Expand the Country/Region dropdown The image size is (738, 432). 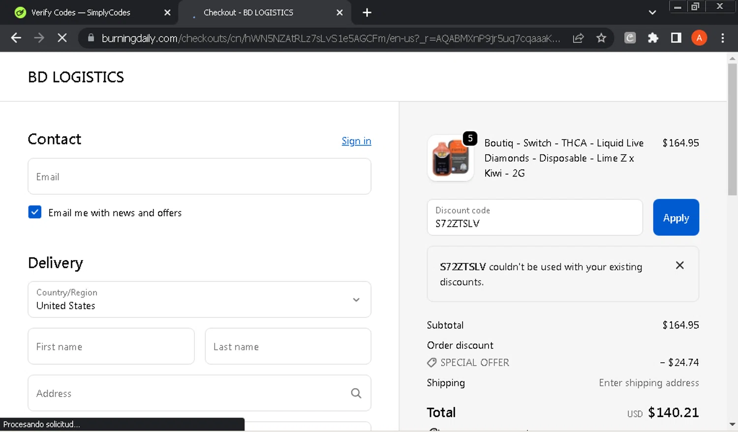(x=199, y=299)
